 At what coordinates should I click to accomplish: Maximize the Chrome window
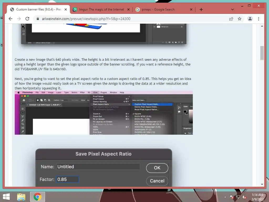tap(249, 6)
